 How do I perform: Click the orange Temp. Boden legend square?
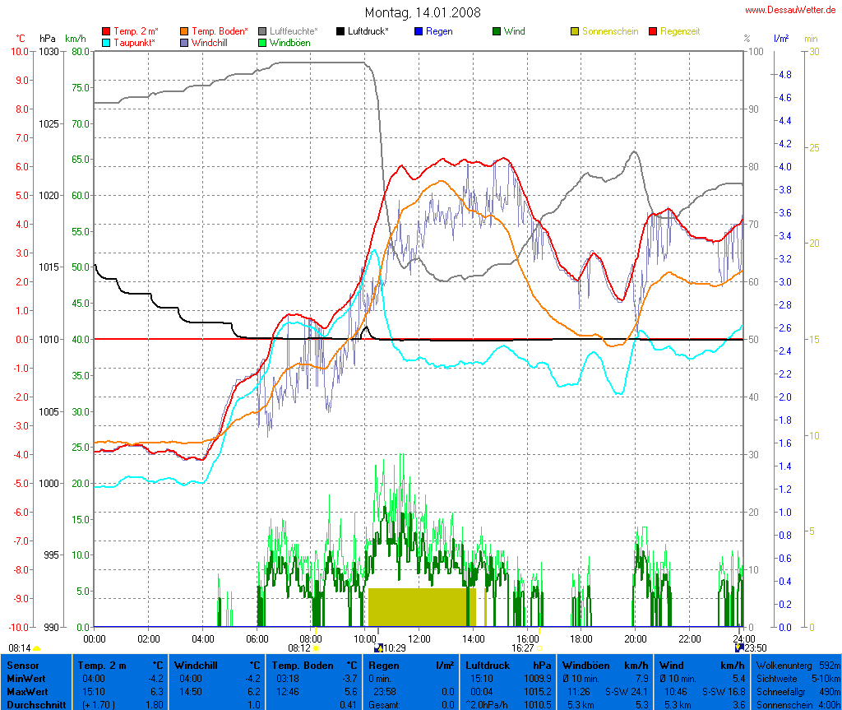point(184,31)
